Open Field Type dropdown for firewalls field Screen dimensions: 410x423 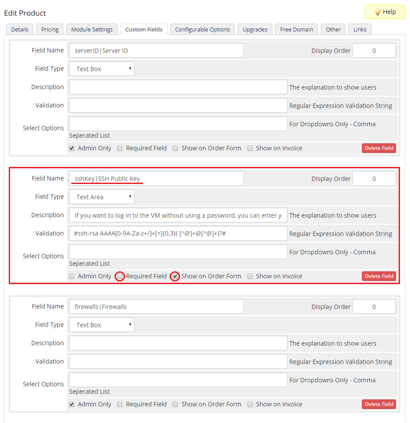point(102,325)
